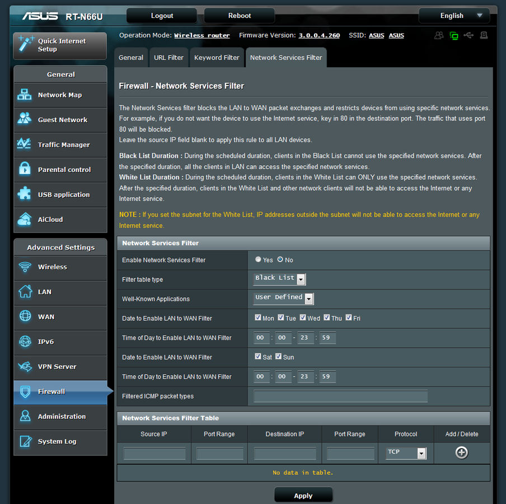The image size is (506, 504).
Task: Uncheck the Thu checkbox
Action: (326, 318)
